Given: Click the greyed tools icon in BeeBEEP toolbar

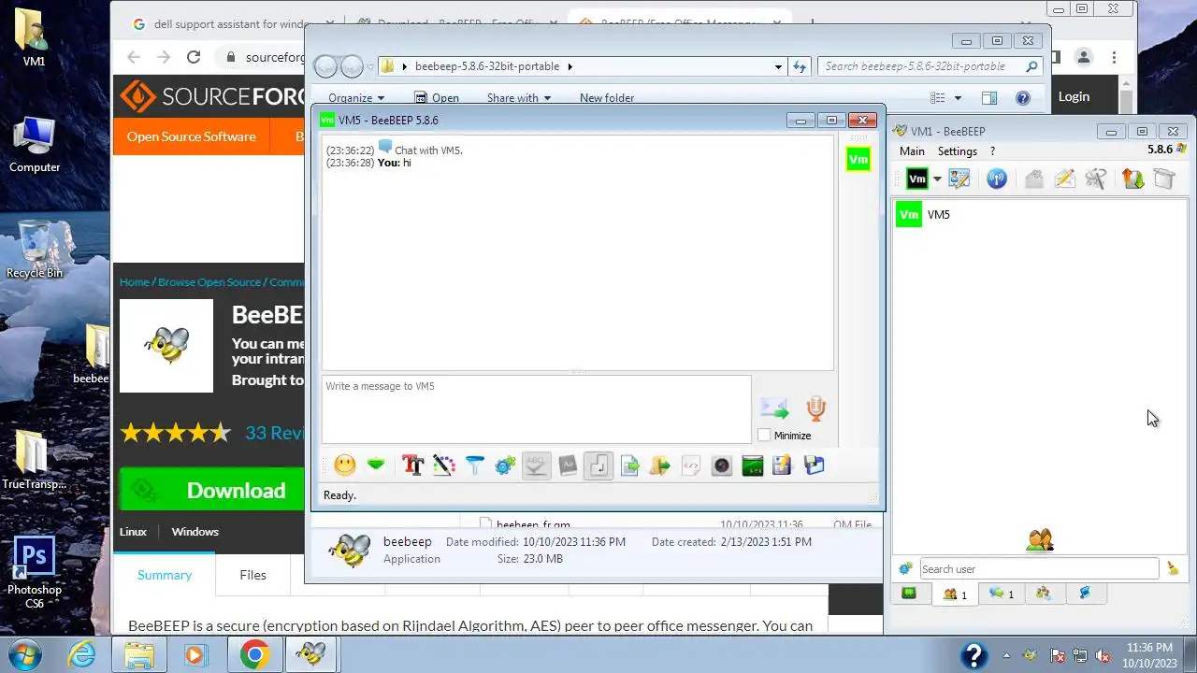Looking at the screenshot, I should [1096, 179].
